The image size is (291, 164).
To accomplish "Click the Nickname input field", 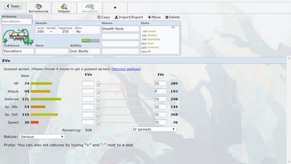I will pos(16,21).
